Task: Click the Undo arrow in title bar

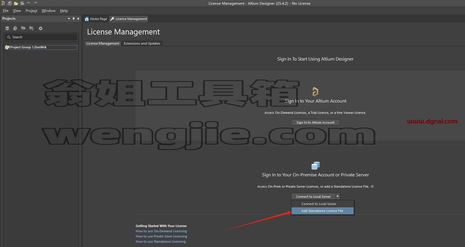Action: (29, 3)
